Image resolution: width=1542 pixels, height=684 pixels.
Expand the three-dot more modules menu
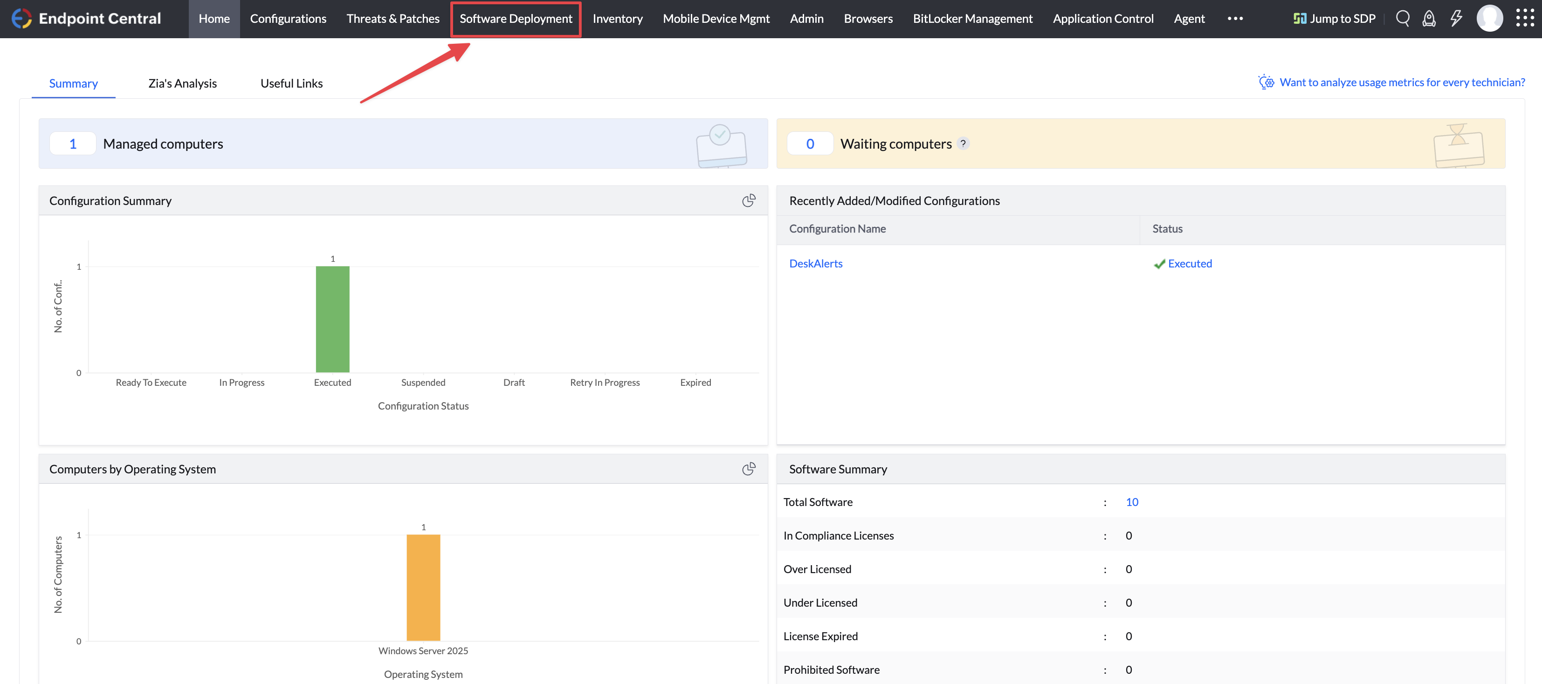coord(1235,19)
